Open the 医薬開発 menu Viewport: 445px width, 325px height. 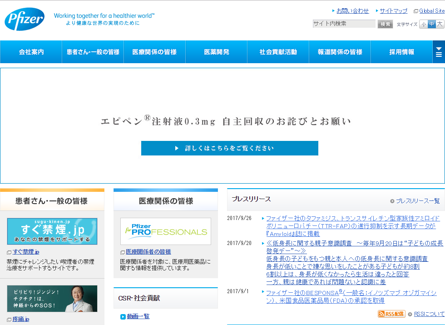click(216, 52)
